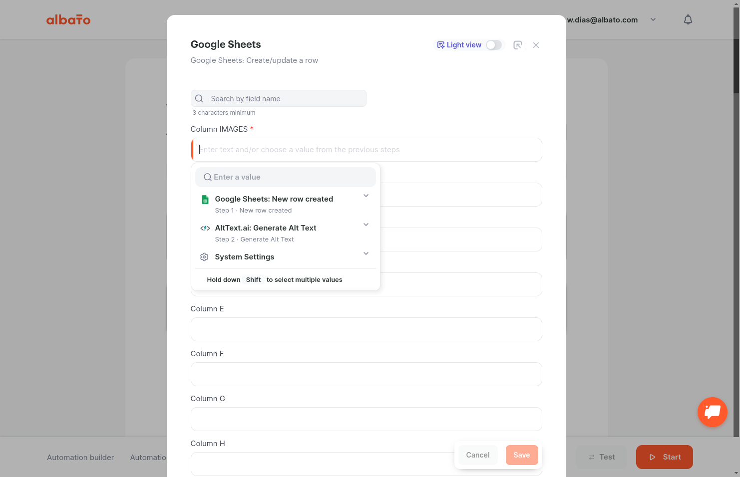The height and width of the screenshot is (477, 740).
Task: Click 'Google Sheets: Create/update a row' subtitle
Action: coord(254,60)
